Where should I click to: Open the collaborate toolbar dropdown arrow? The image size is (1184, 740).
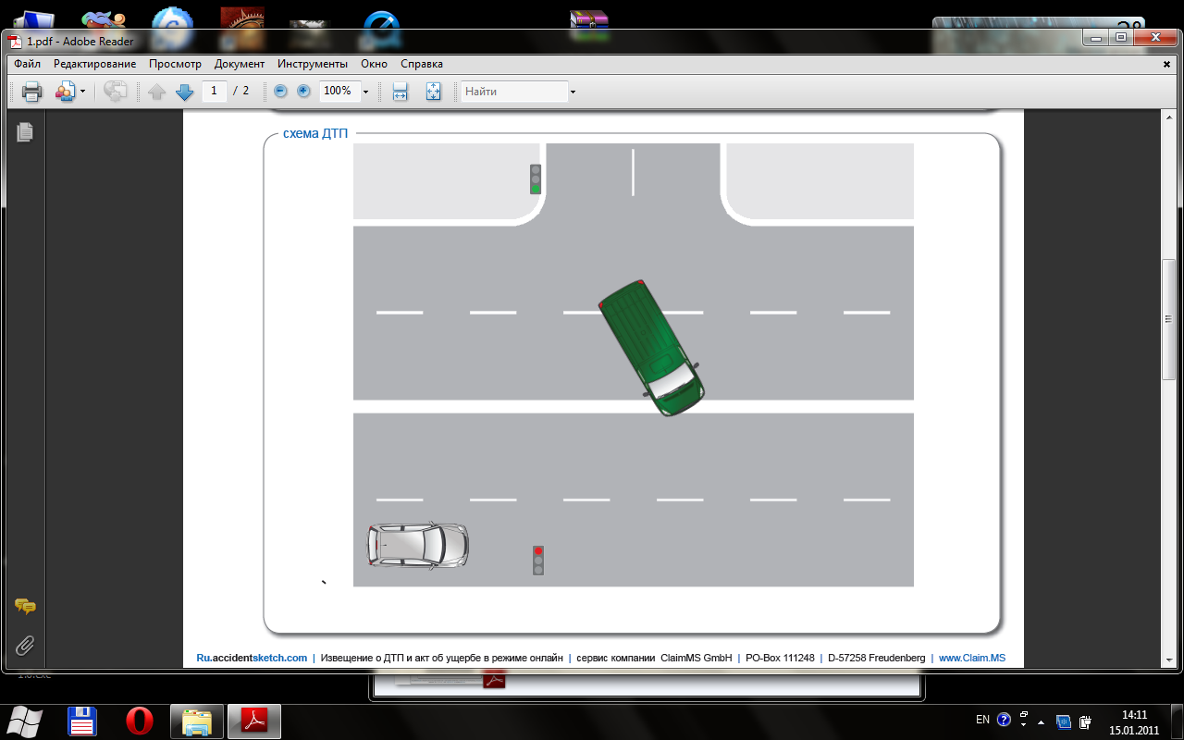click(x=82, y=92)
